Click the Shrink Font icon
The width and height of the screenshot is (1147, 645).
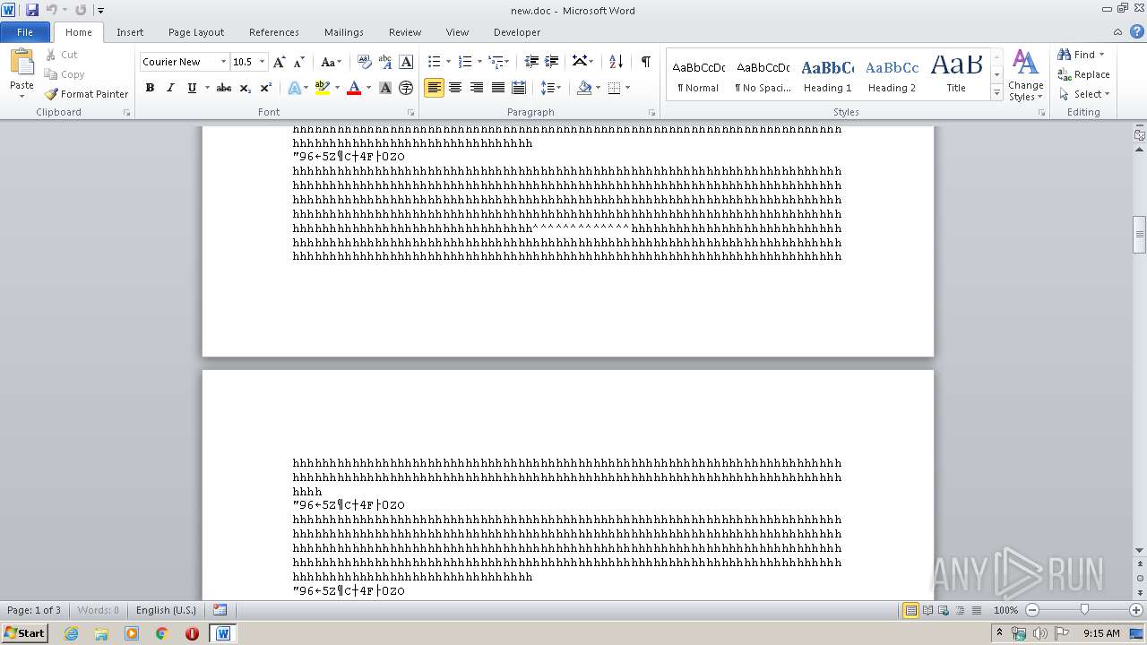click(299, 62)
